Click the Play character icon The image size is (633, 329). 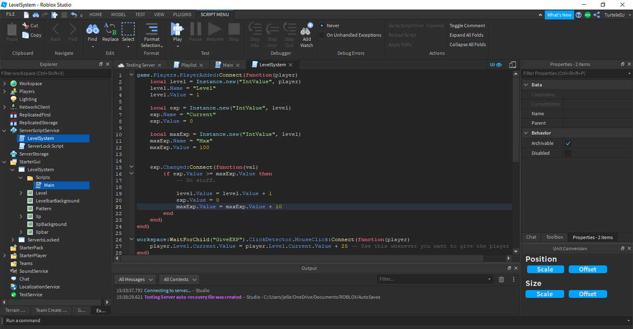178,29
